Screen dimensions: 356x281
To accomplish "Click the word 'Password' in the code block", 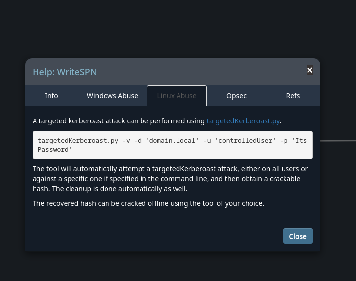I will pos(54,149).
